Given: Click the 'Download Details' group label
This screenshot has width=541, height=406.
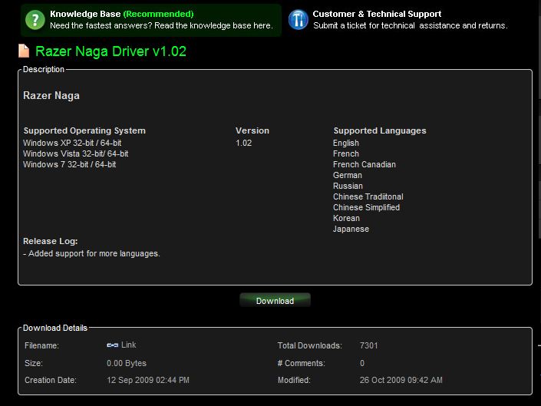Looking at the screenshot, I should click(54, 328).
